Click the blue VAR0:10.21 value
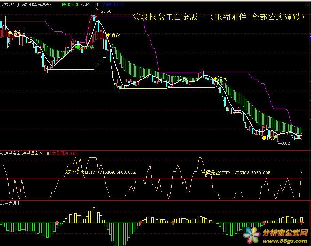The height and width of the screenshot is (246, 311). pos(113,4)
